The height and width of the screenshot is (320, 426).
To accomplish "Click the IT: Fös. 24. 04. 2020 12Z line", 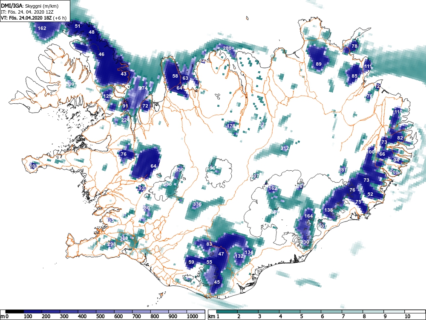I will [26, 12].
